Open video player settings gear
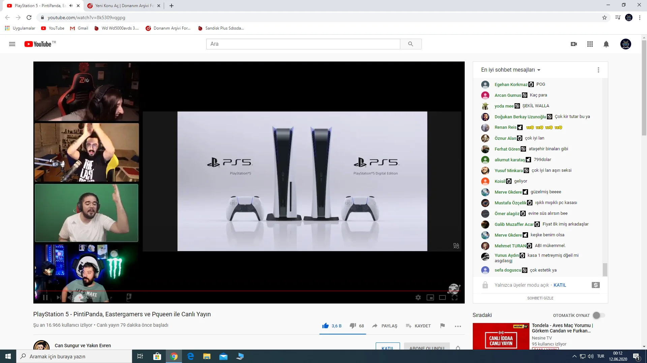Screen dimensions: 647x363 click(418, 297)
